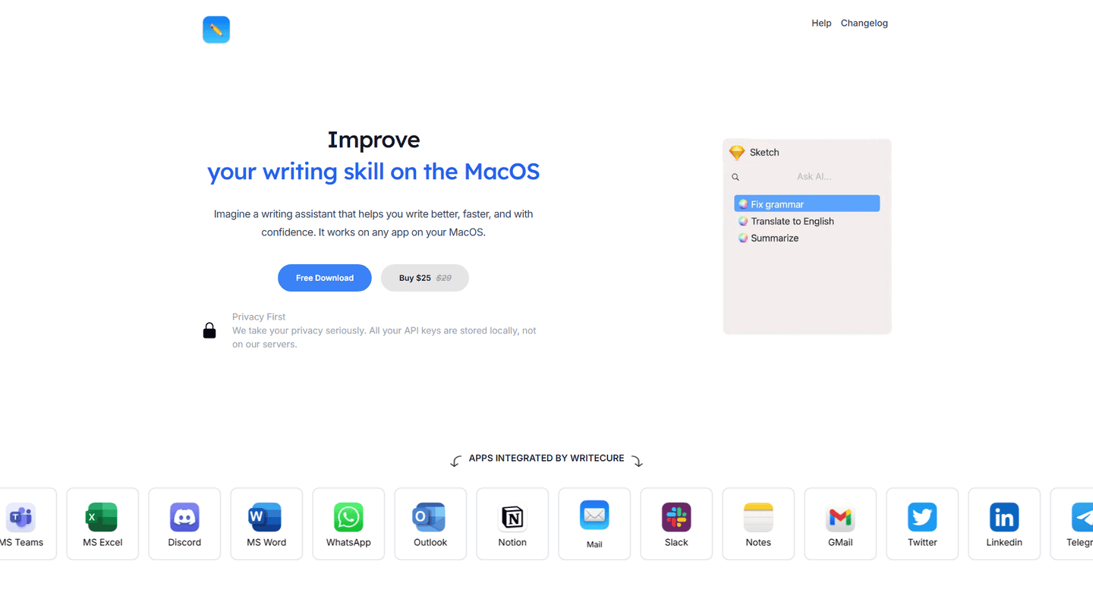Select the Summarize option
Image resolution: width=1093 pixels, height=615 pixels.
click(774, 238)
